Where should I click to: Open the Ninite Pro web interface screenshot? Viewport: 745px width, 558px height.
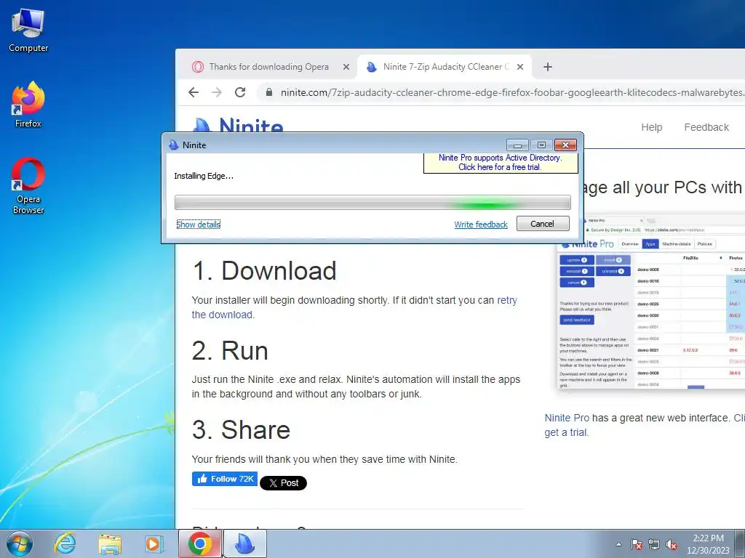click(x=651, y=302)
